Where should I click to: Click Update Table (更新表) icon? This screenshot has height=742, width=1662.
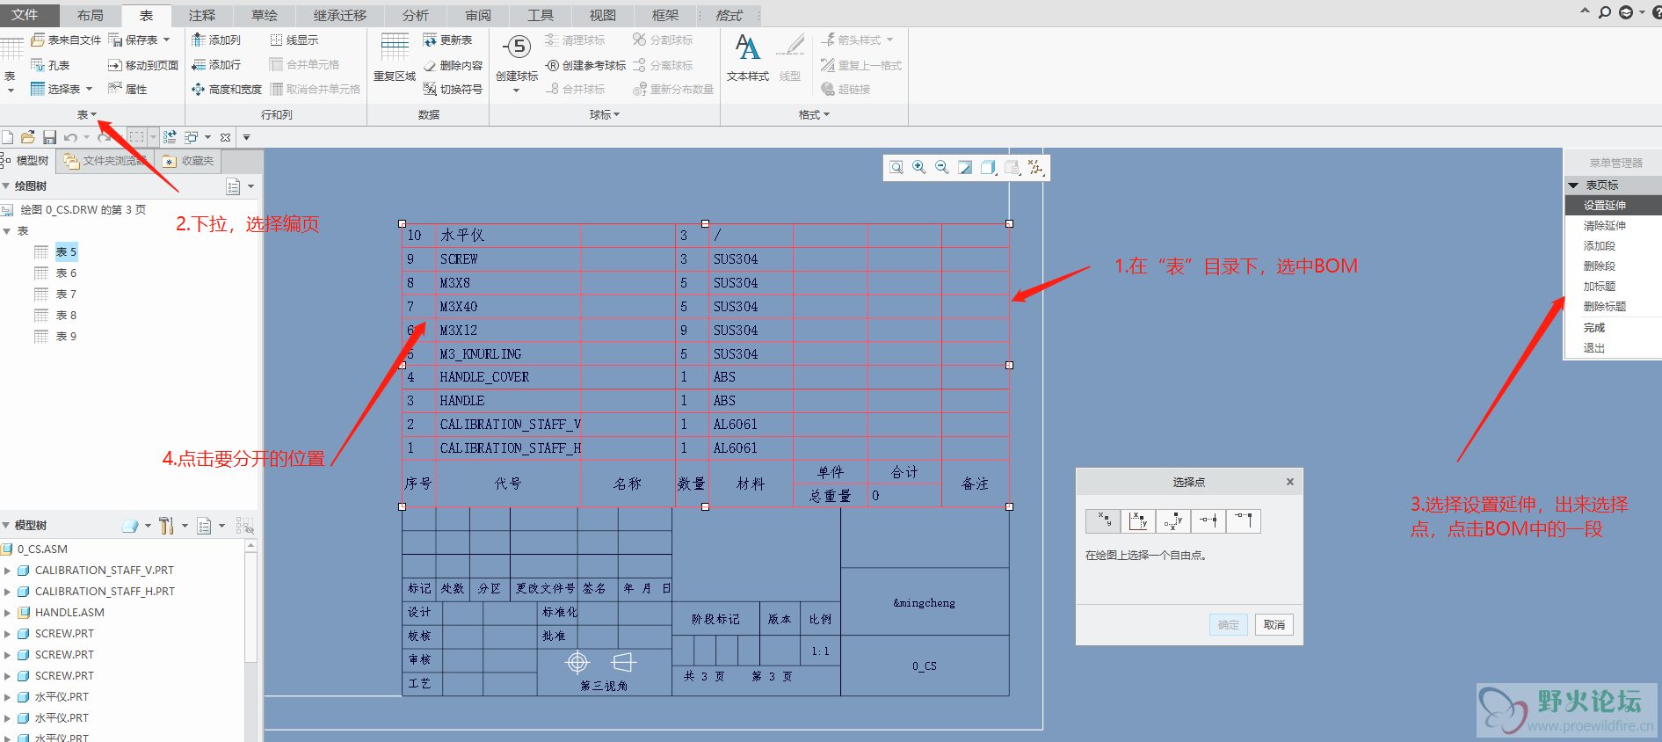point(430,40)
